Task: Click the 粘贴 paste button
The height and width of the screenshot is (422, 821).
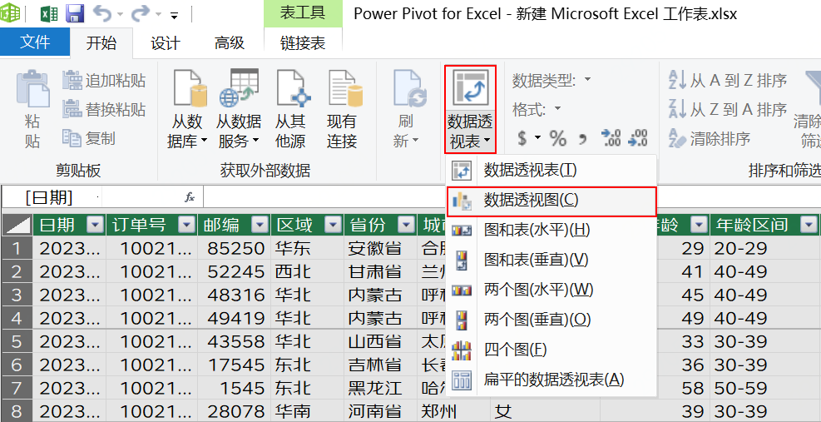Action: (x=32, y=109)
